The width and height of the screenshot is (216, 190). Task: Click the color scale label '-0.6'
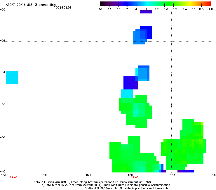165,9
